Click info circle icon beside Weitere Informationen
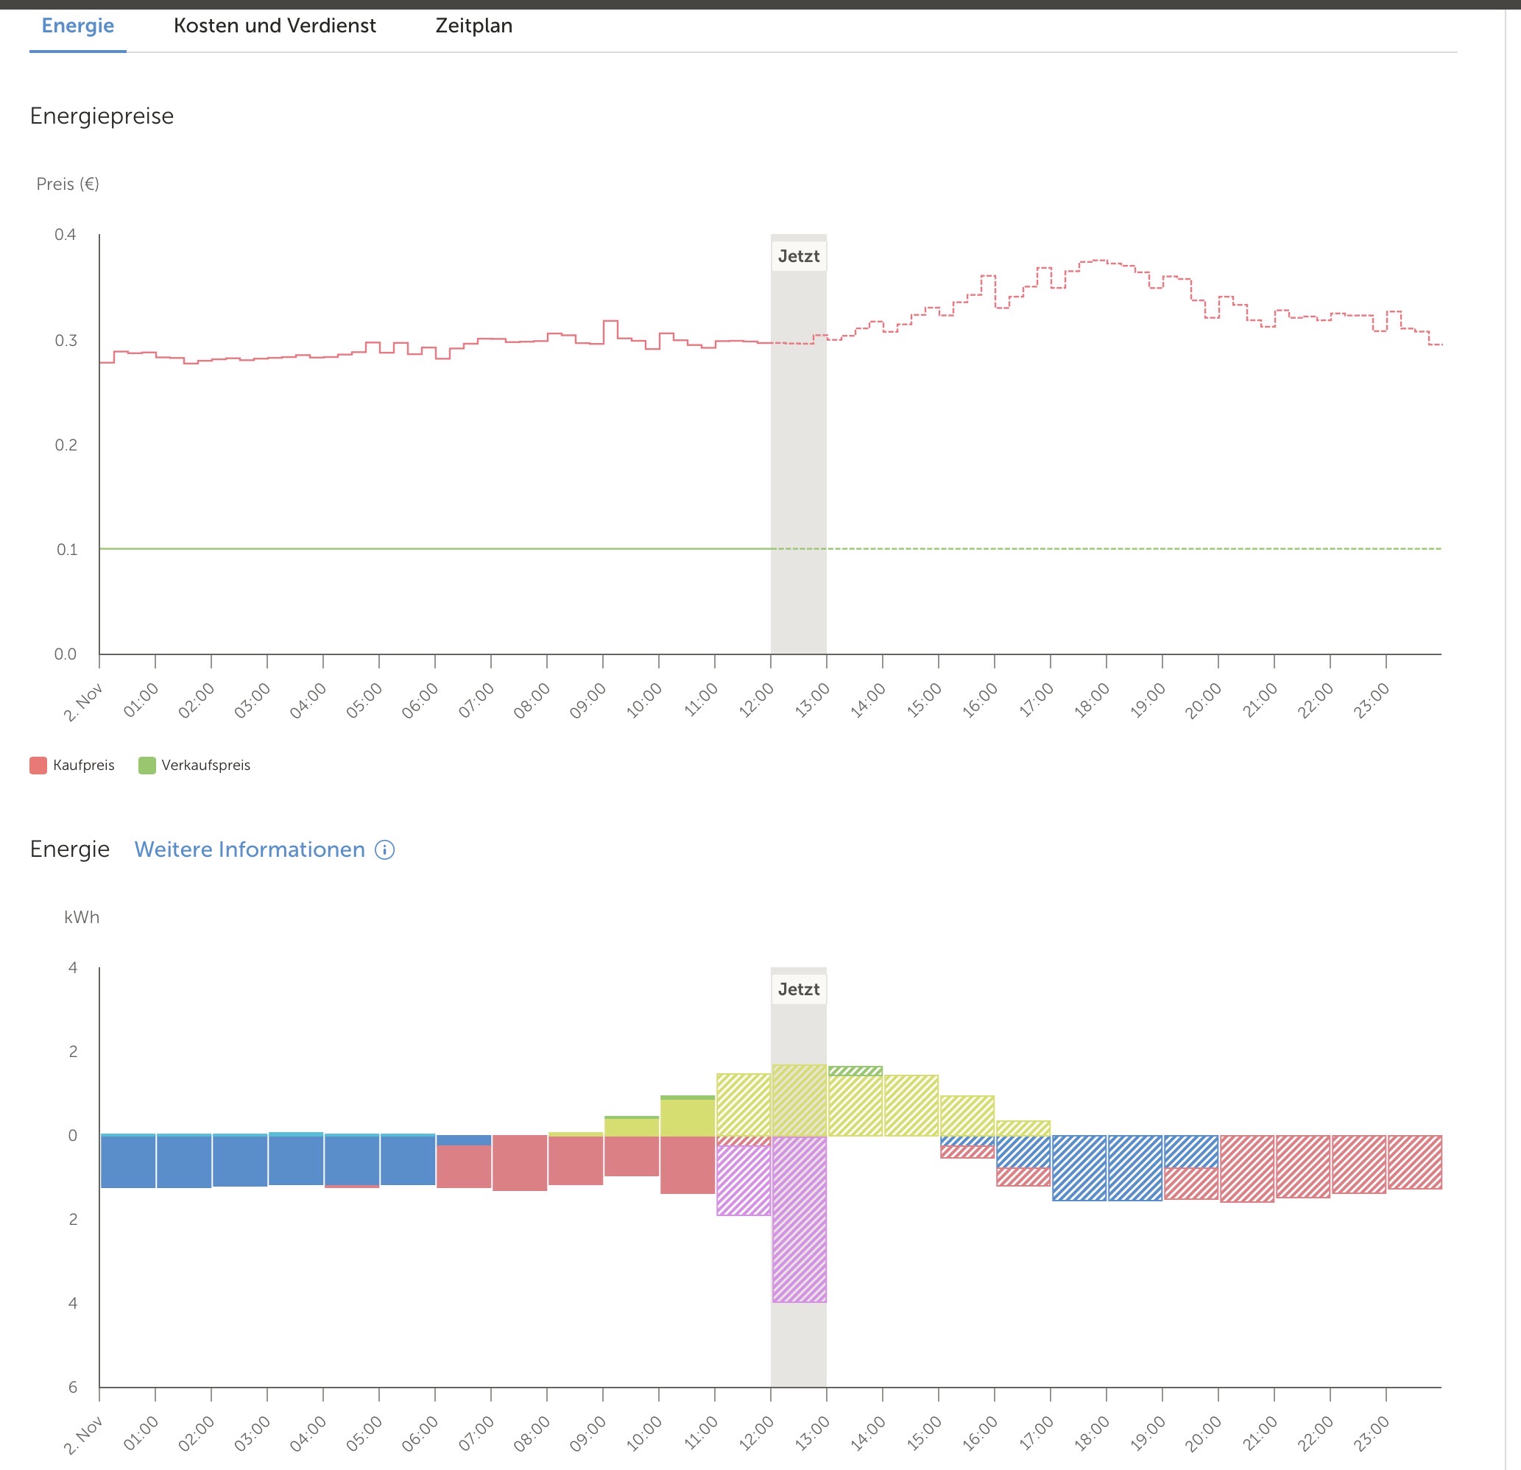The image size is (1521, 1470). click(x=385, y=849)
